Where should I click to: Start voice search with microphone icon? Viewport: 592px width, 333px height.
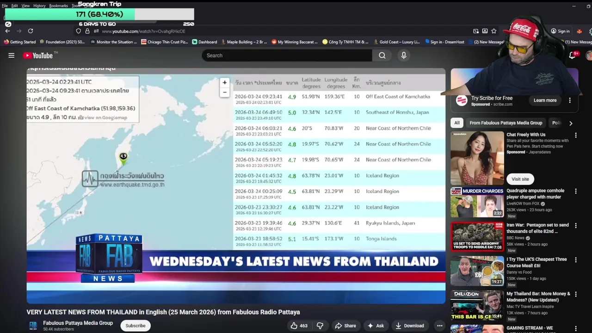[404, 55]
